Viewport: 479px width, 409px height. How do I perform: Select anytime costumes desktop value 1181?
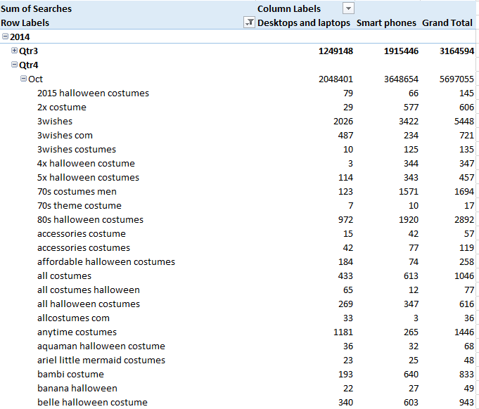(343, 332)
